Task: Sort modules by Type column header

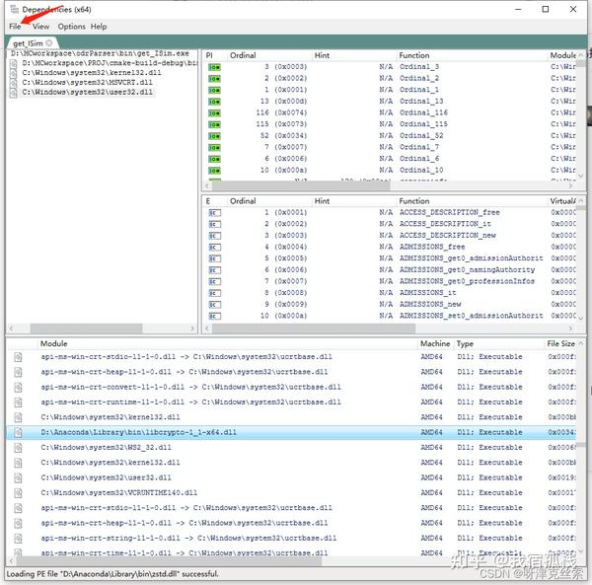Action: point(499,343)
